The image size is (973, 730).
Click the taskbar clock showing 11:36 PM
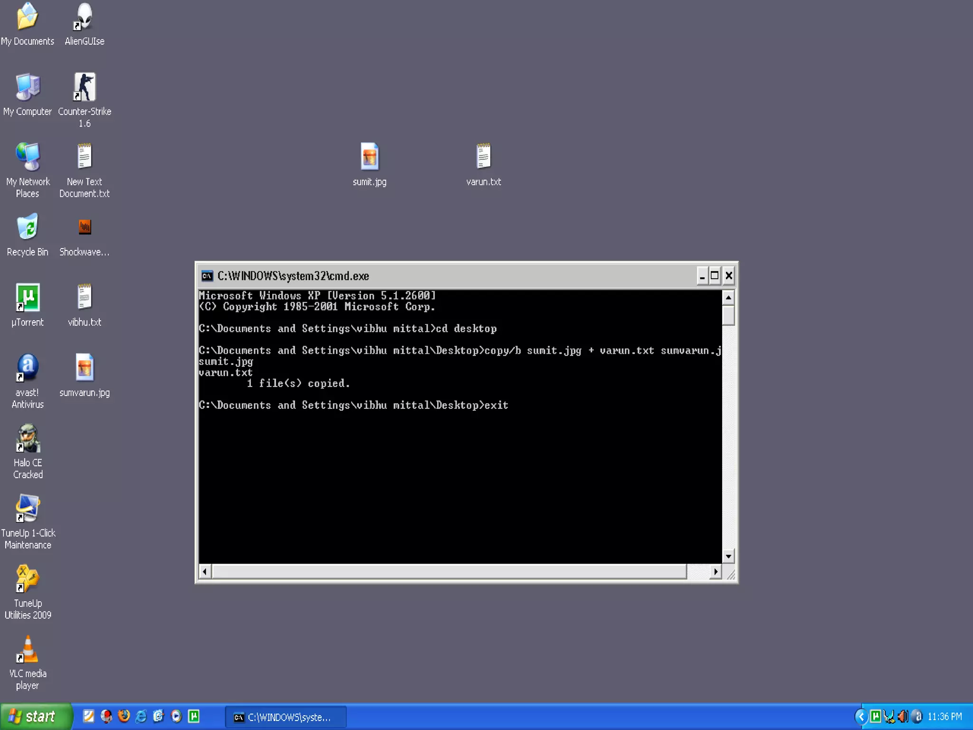click(944, 717)
